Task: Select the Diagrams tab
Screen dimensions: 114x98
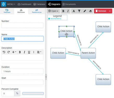Action: [x=54, y=4]
